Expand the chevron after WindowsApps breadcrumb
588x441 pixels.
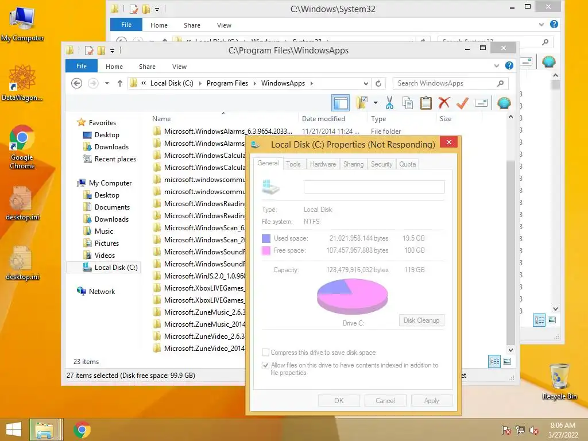click(x=312, y=83)
